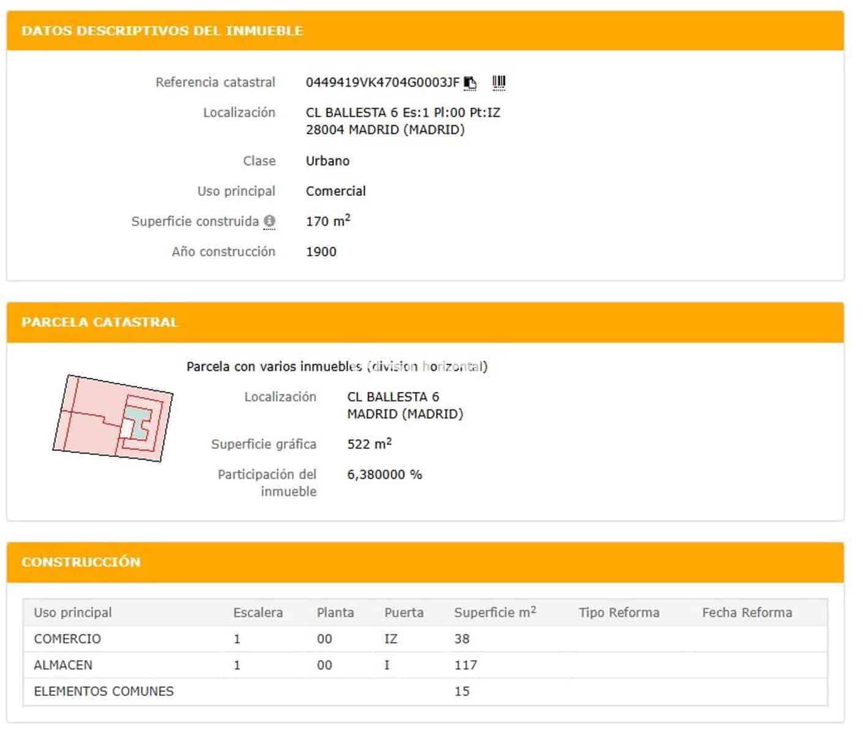Open the info tooltip for Superficie construida
The image size is (863, 734).
click(x=269, y=221)
